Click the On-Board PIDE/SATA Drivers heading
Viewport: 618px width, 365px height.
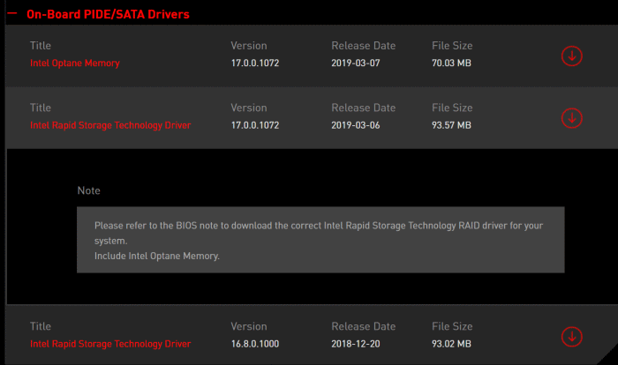pos(108,14)
